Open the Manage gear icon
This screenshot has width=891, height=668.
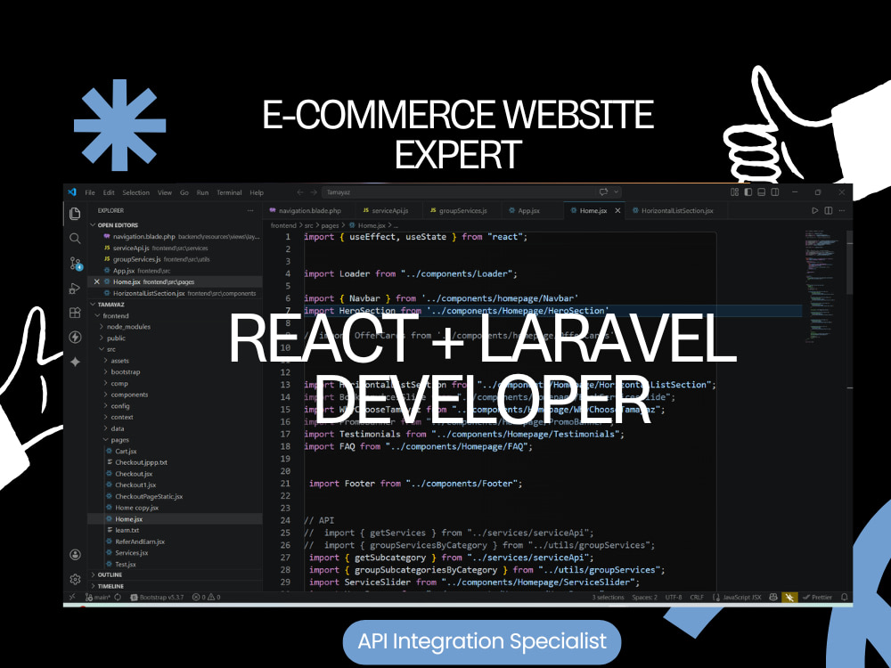[75, 580]
